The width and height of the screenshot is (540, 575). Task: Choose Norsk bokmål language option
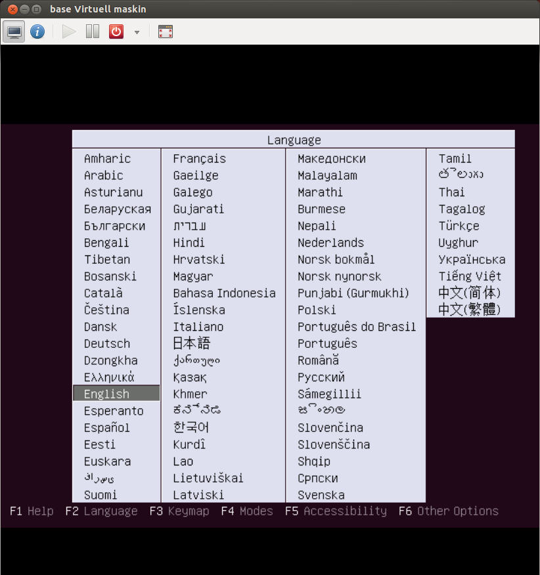(336, 259)
